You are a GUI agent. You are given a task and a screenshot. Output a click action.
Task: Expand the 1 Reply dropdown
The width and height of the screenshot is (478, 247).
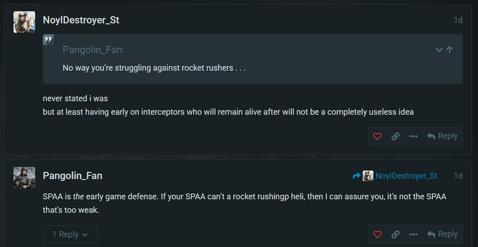click(x=70, y=234)
